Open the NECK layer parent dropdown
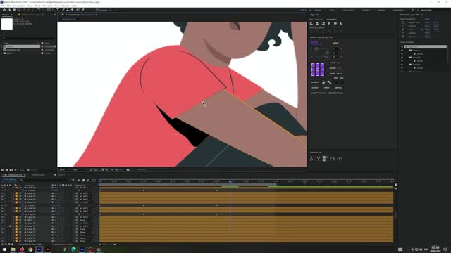Image resolution: width=451 pixels, height=253 pixels. [87, 220]
